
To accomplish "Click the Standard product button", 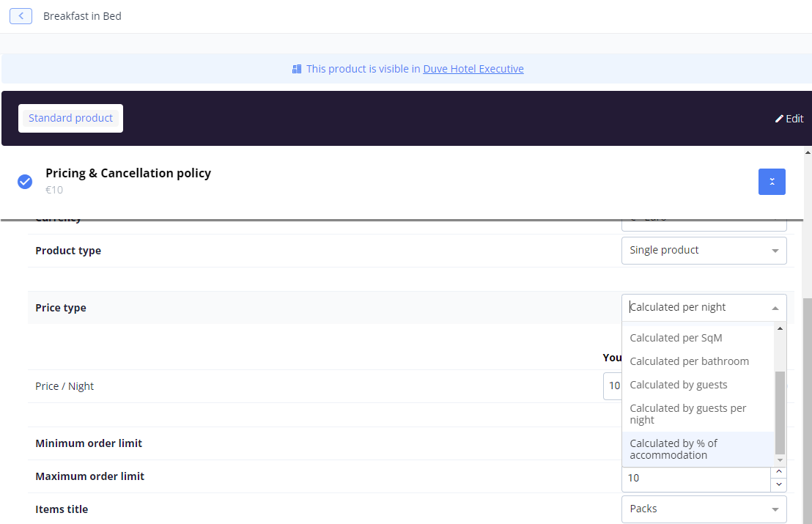I will point(70,118).
